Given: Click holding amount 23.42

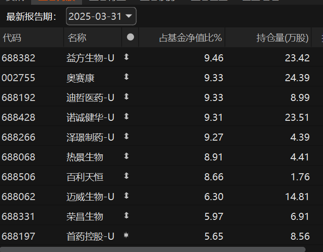Looking at the screenshot, I should pos(297,58).
